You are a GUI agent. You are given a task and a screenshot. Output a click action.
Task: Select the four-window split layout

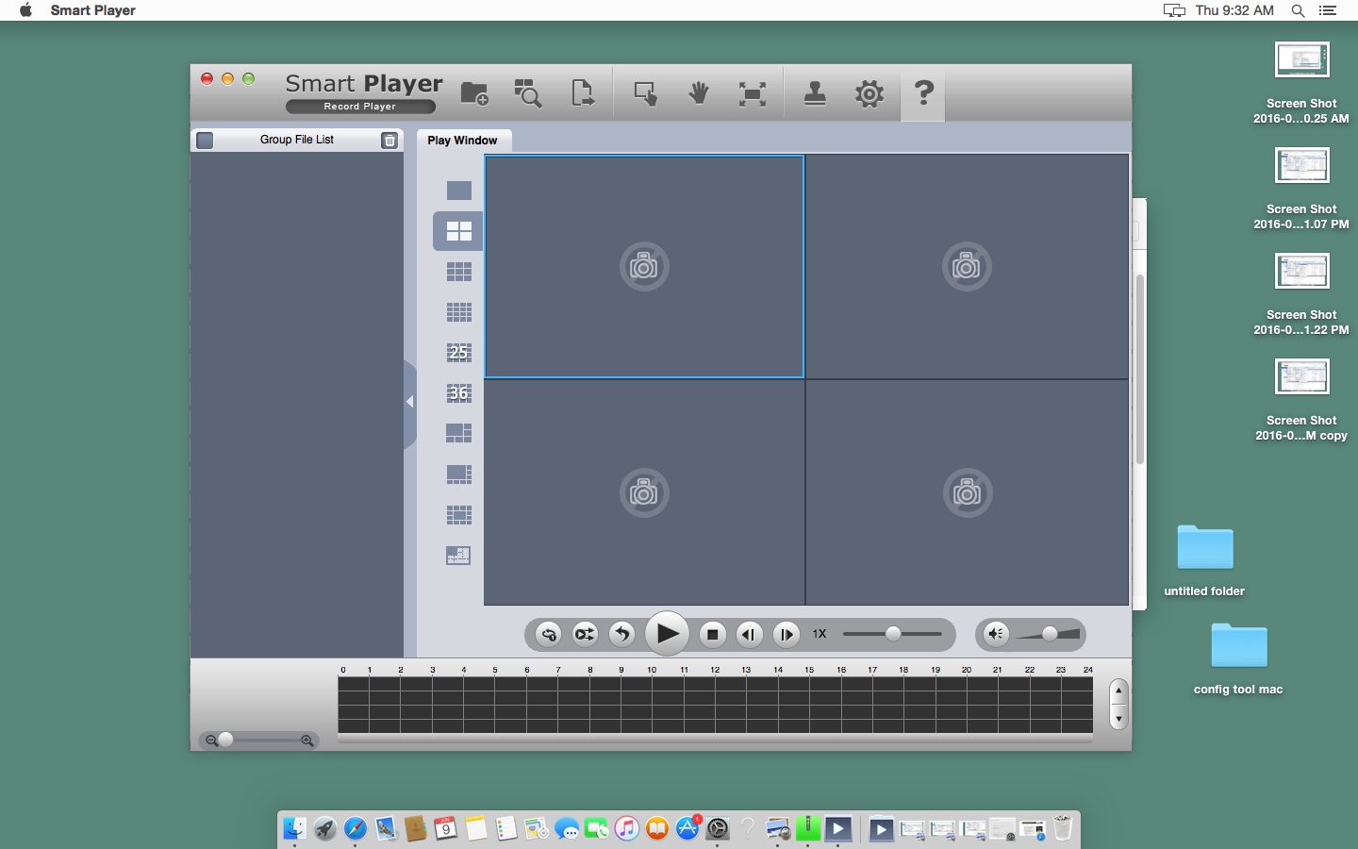click(459, 231)
